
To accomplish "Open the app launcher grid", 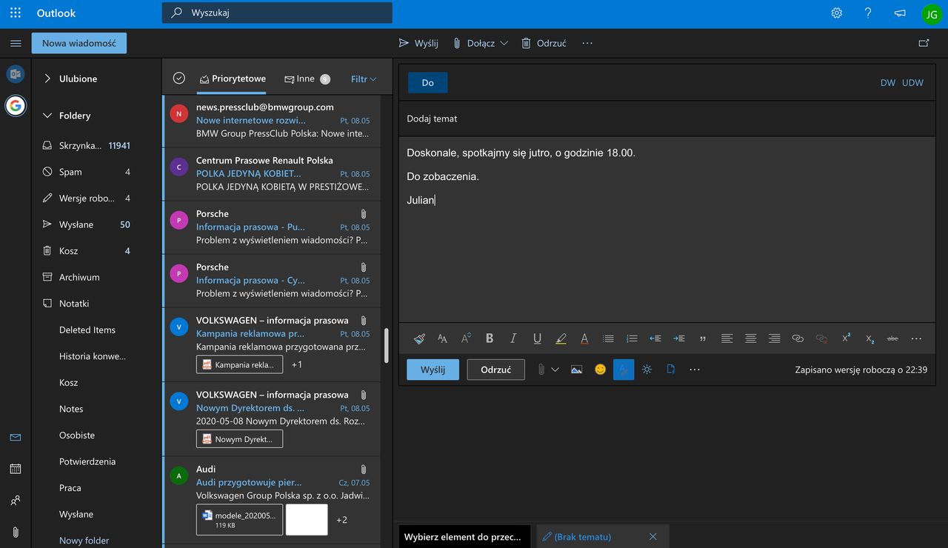I will pos(16,13).
